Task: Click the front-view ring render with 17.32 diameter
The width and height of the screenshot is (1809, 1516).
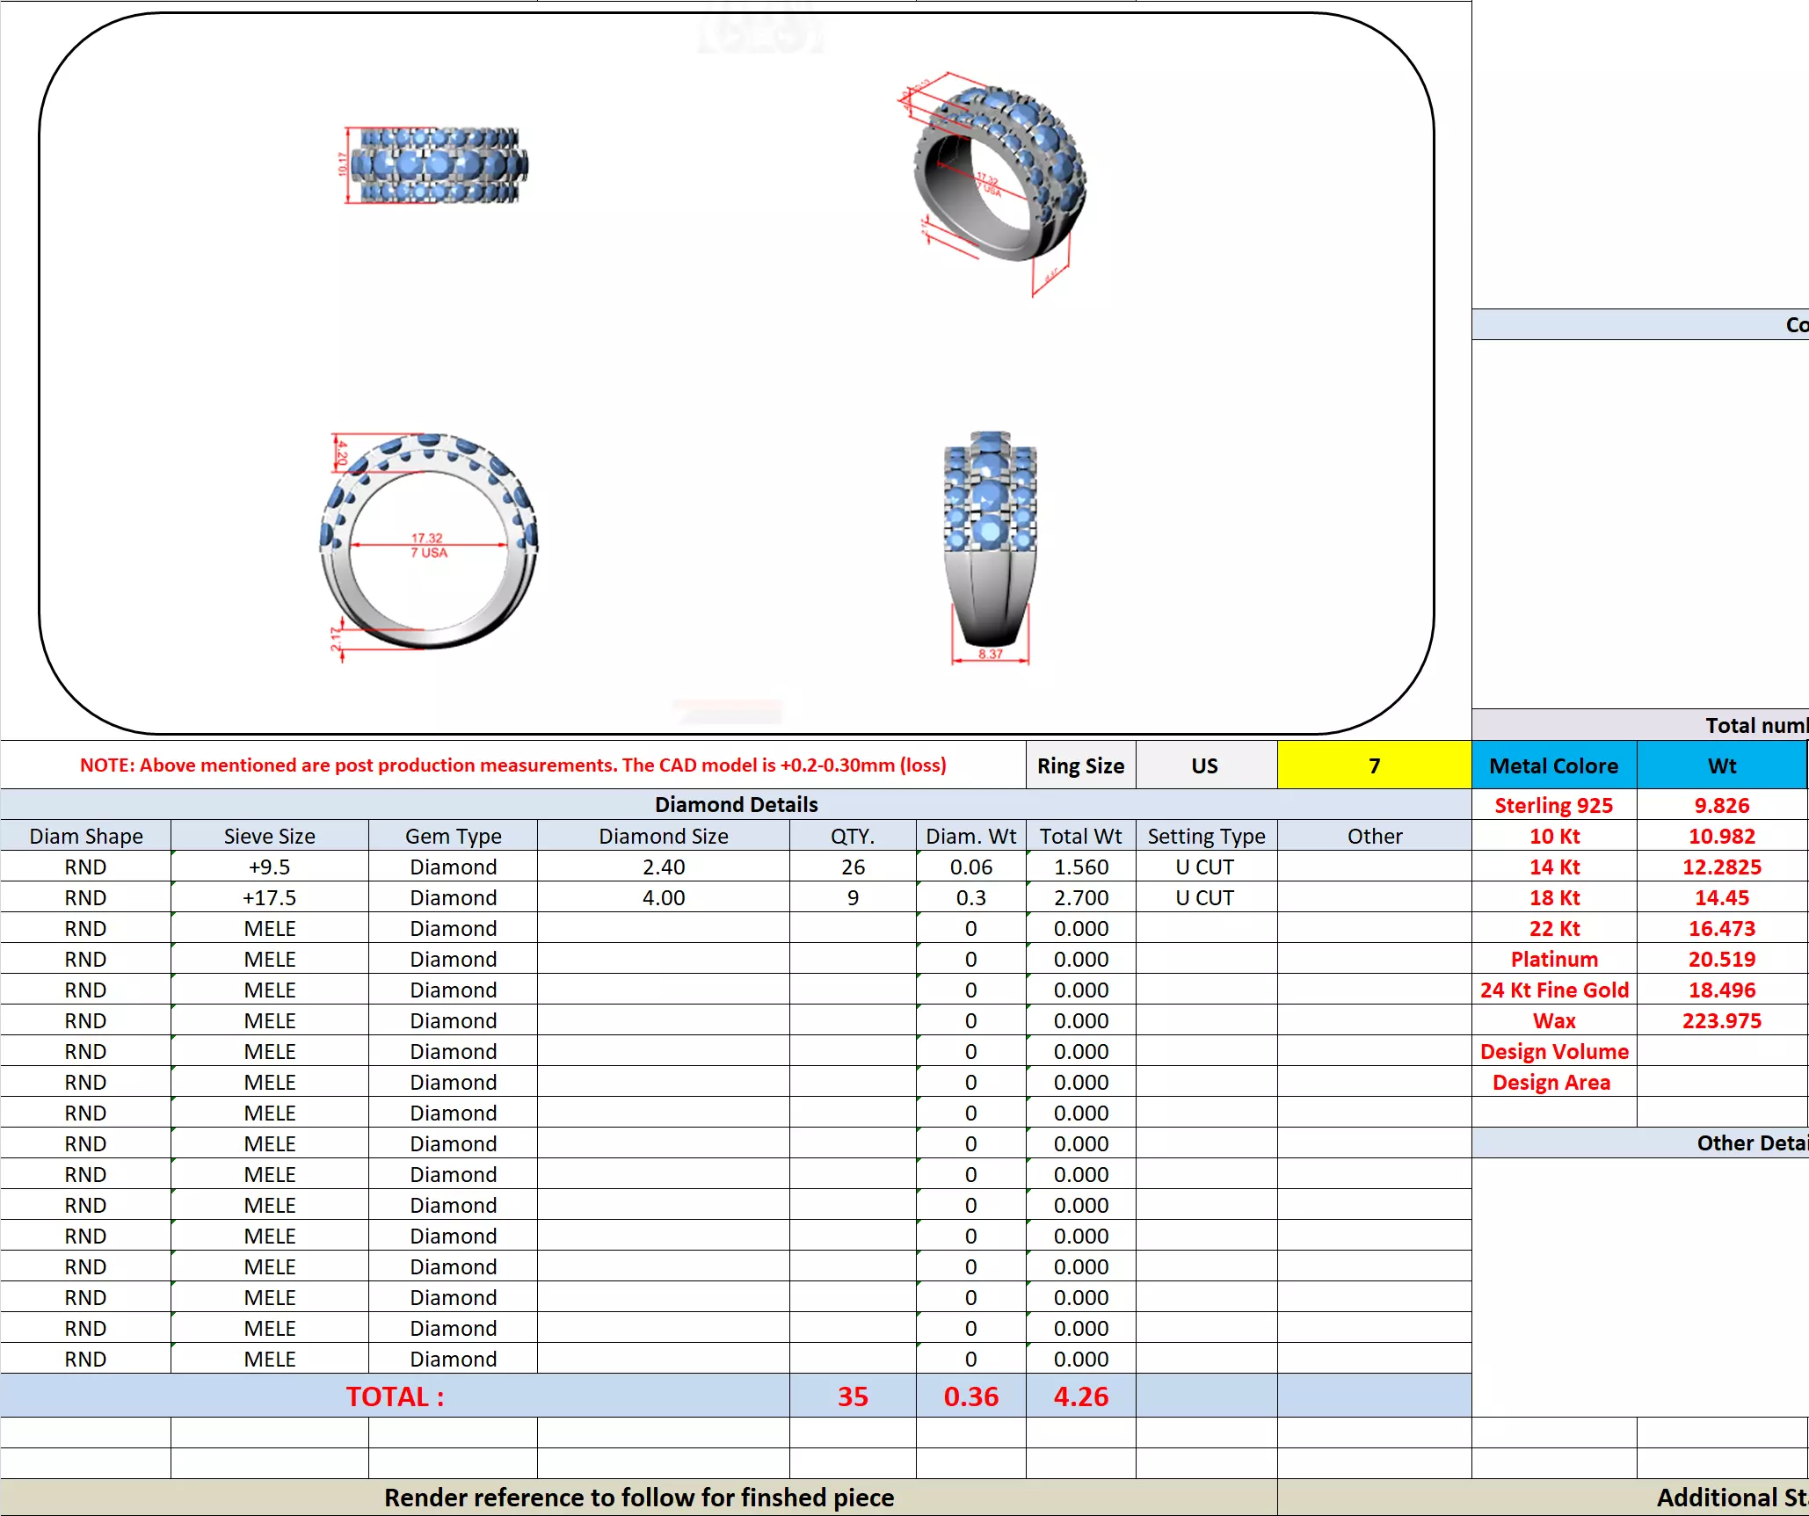Action: (429, 543)
